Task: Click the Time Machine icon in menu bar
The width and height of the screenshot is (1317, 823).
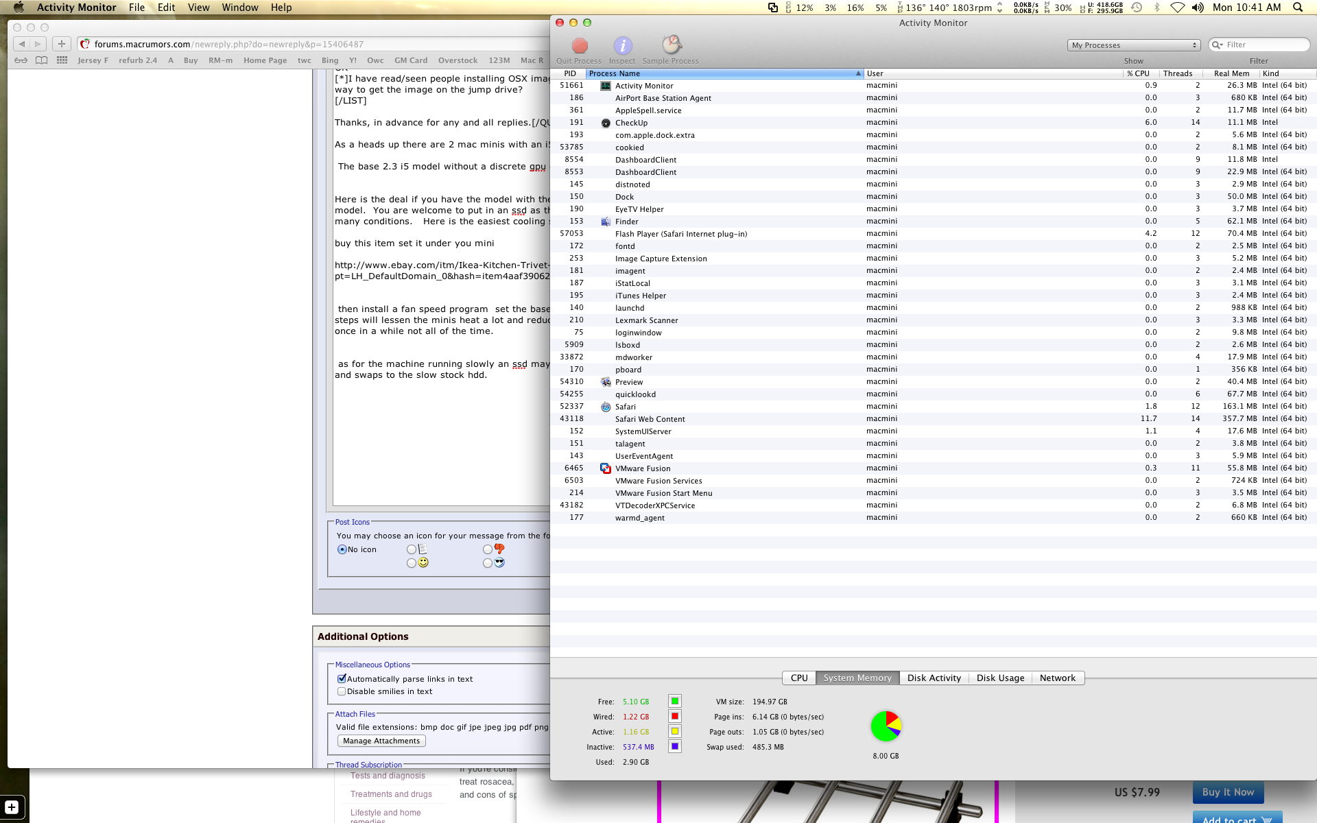Action: 1137,8
